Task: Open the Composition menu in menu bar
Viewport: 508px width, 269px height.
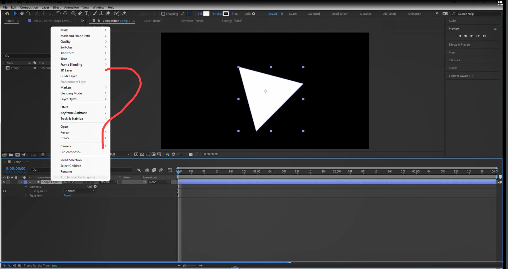Action: point(29,7)
